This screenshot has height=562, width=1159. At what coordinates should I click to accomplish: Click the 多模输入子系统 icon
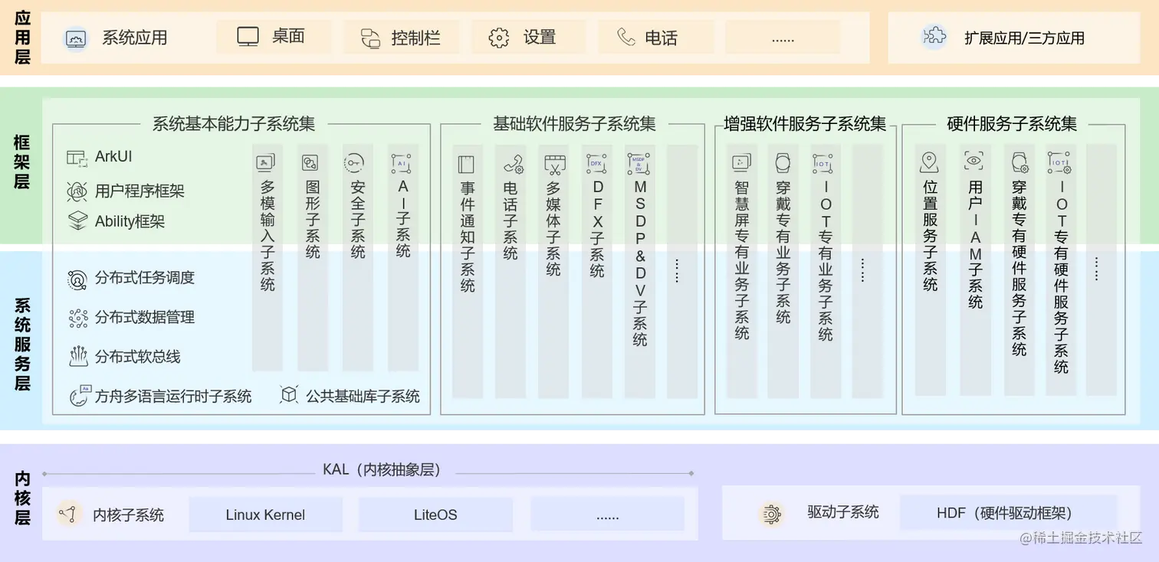coord(266,162)
